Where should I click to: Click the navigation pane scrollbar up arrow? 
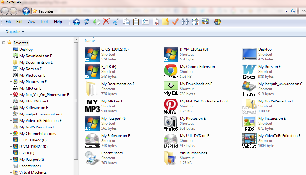(x=76, y=40)
